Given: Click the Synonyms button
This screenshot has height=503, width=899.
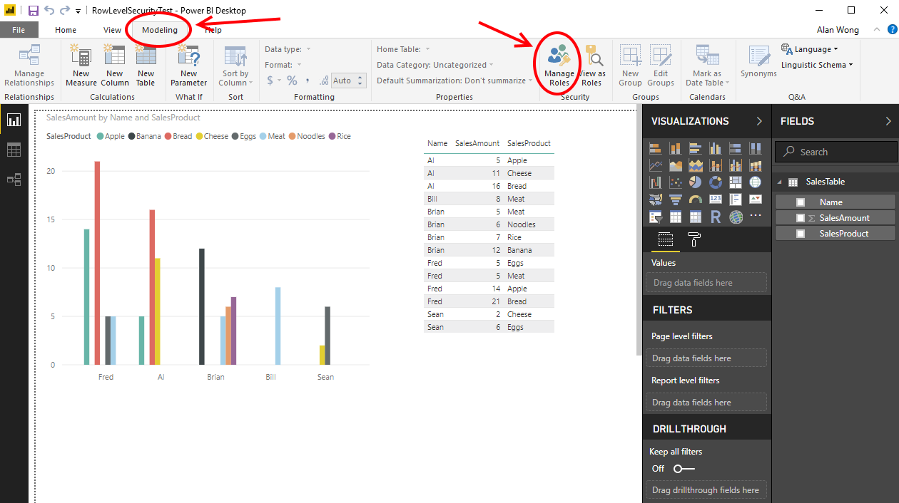Looking at the screenshot, I should (x=758, y=61).
